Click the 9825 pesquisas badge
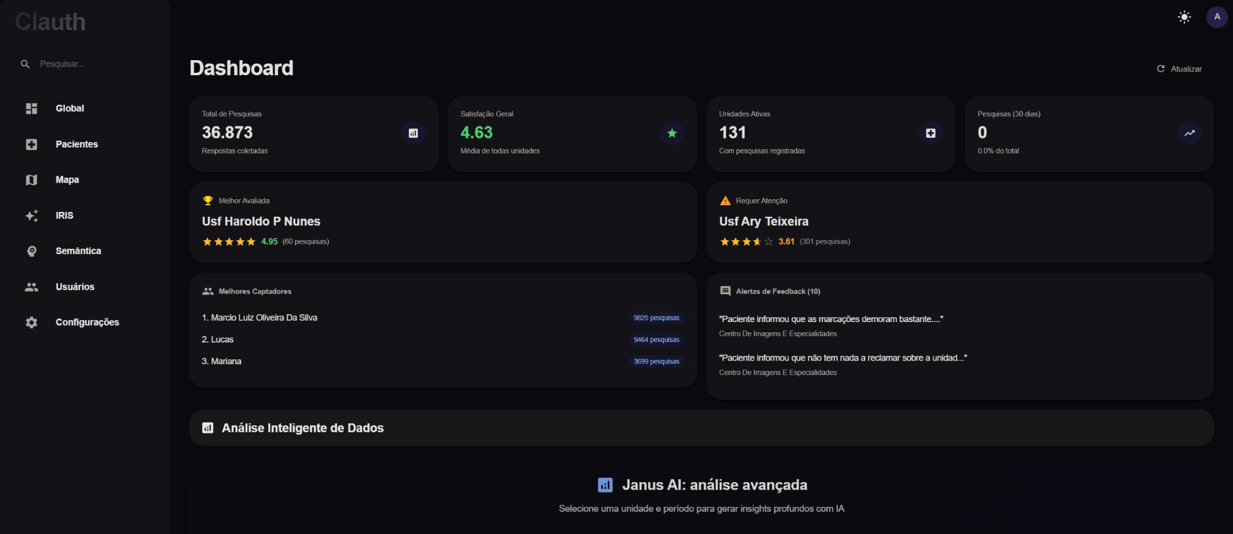The width and height of the screenshot is (1233, 534). pyautogui.click(x=657, y=317)
